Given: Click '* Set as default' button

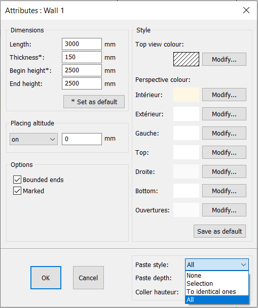Looking at the screenshot, I should pyautogui.click(x=94, y=102).
